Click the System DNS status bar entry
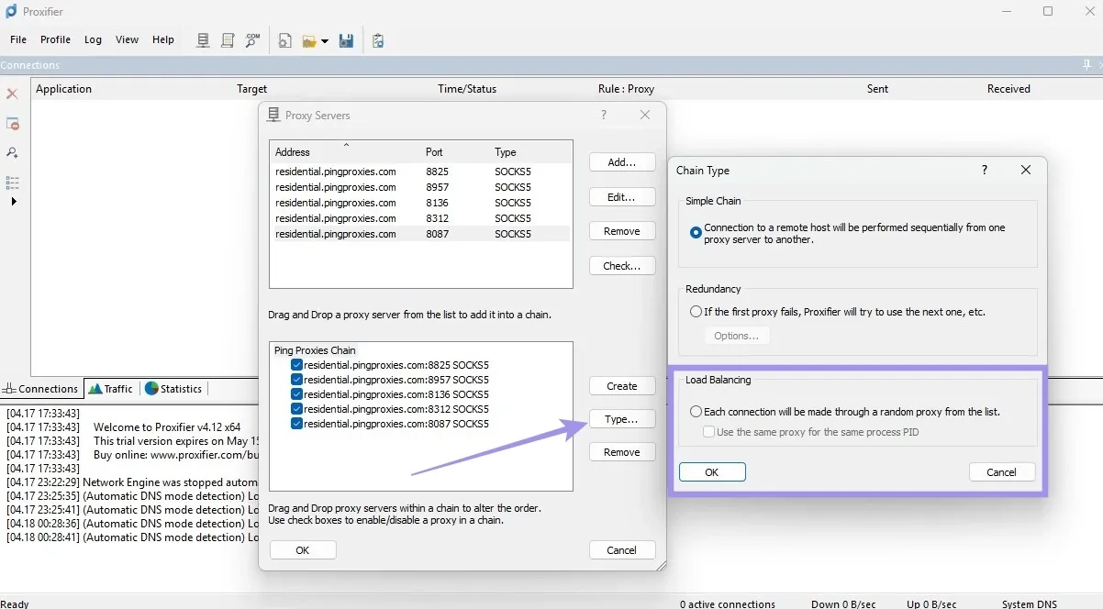 [1030, 603]
